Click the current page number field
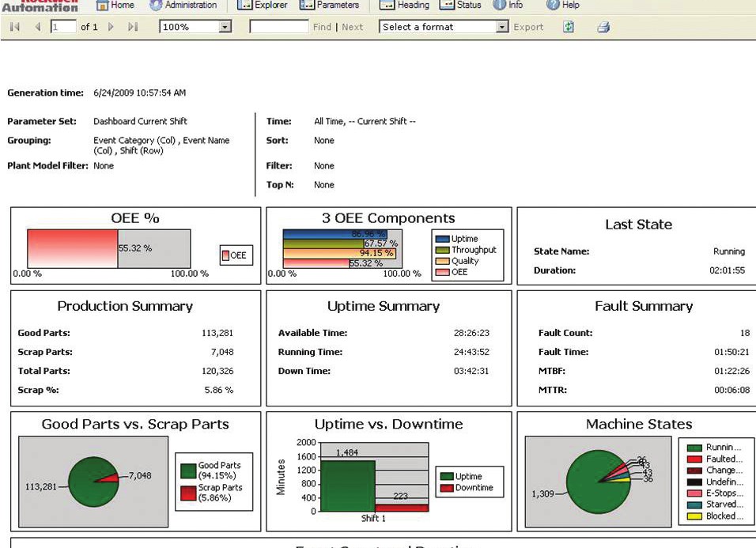The height and width of the screenshot is (548, 756). 63,27
